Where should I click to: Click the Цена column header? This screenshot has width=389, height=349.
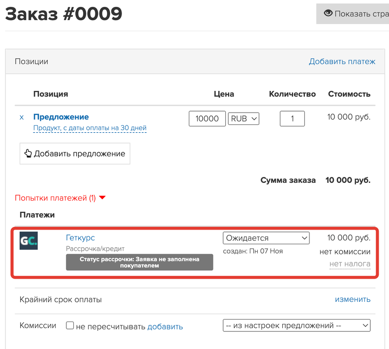(224, 94)
